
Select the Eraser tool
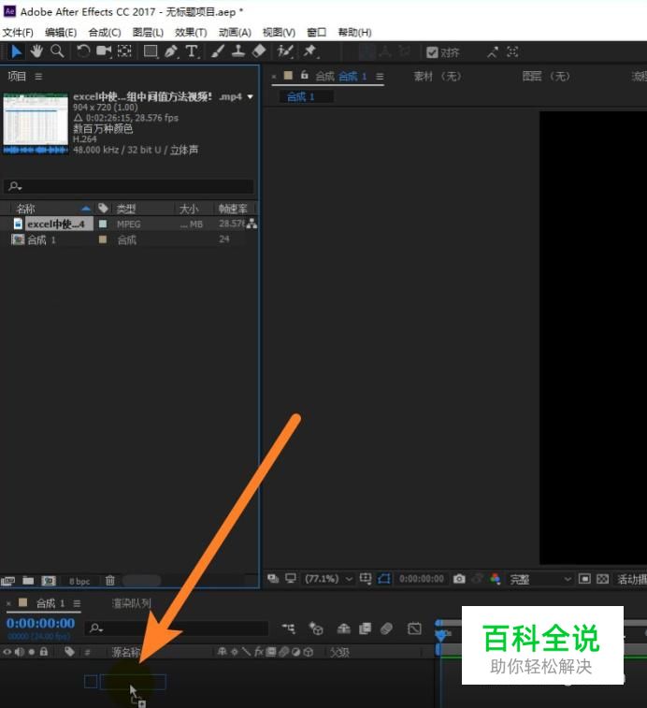pos(259,51)
